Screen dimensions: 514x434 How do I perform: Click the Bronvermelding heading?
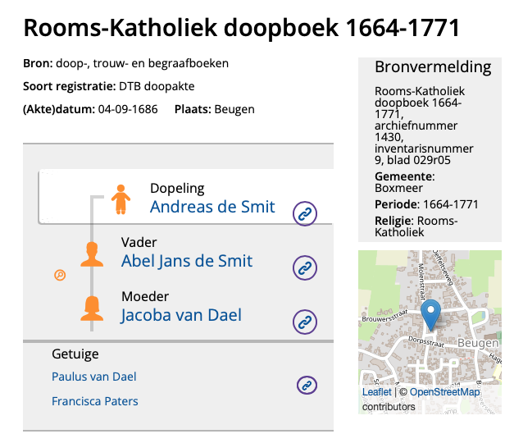pyautogui.click(x=433, y=67)
